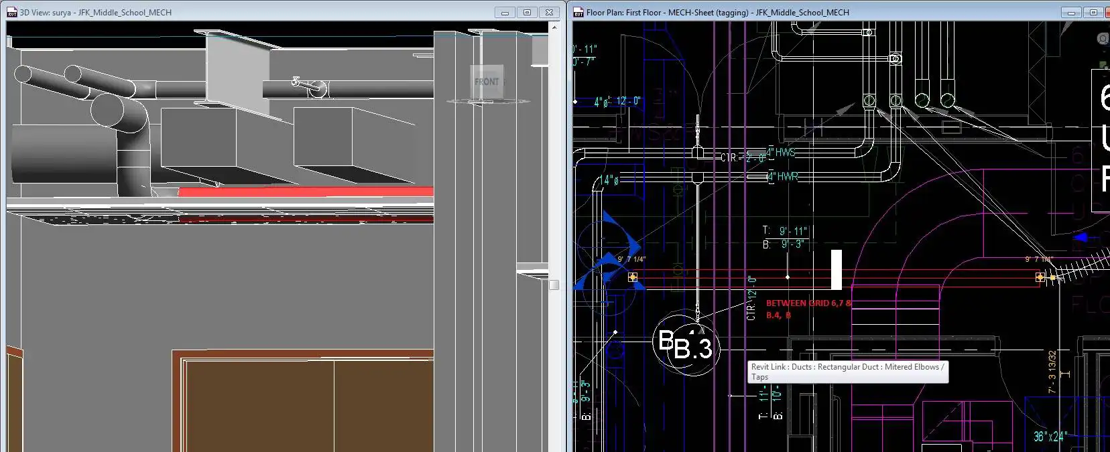The width and height of the screenshot is (1110, 452).
Task: Click the Revit icon of the Floor Plan window
Action: 578,12
